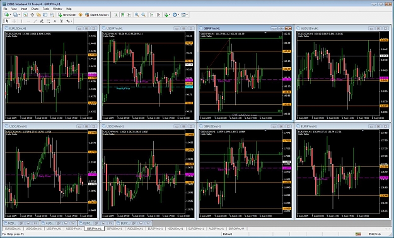Switch to the GBPUSDm,H1 bottom tab
This screenshot has width=394, height=238.
(x=114, y=229)
